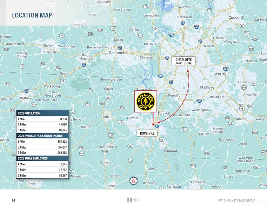
Task: Click the Location Map page title
Action: click(x=32, y=15)
